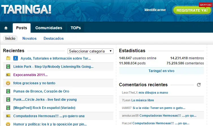Click the username 7Leon
The image size is (213, 126).
126,100
